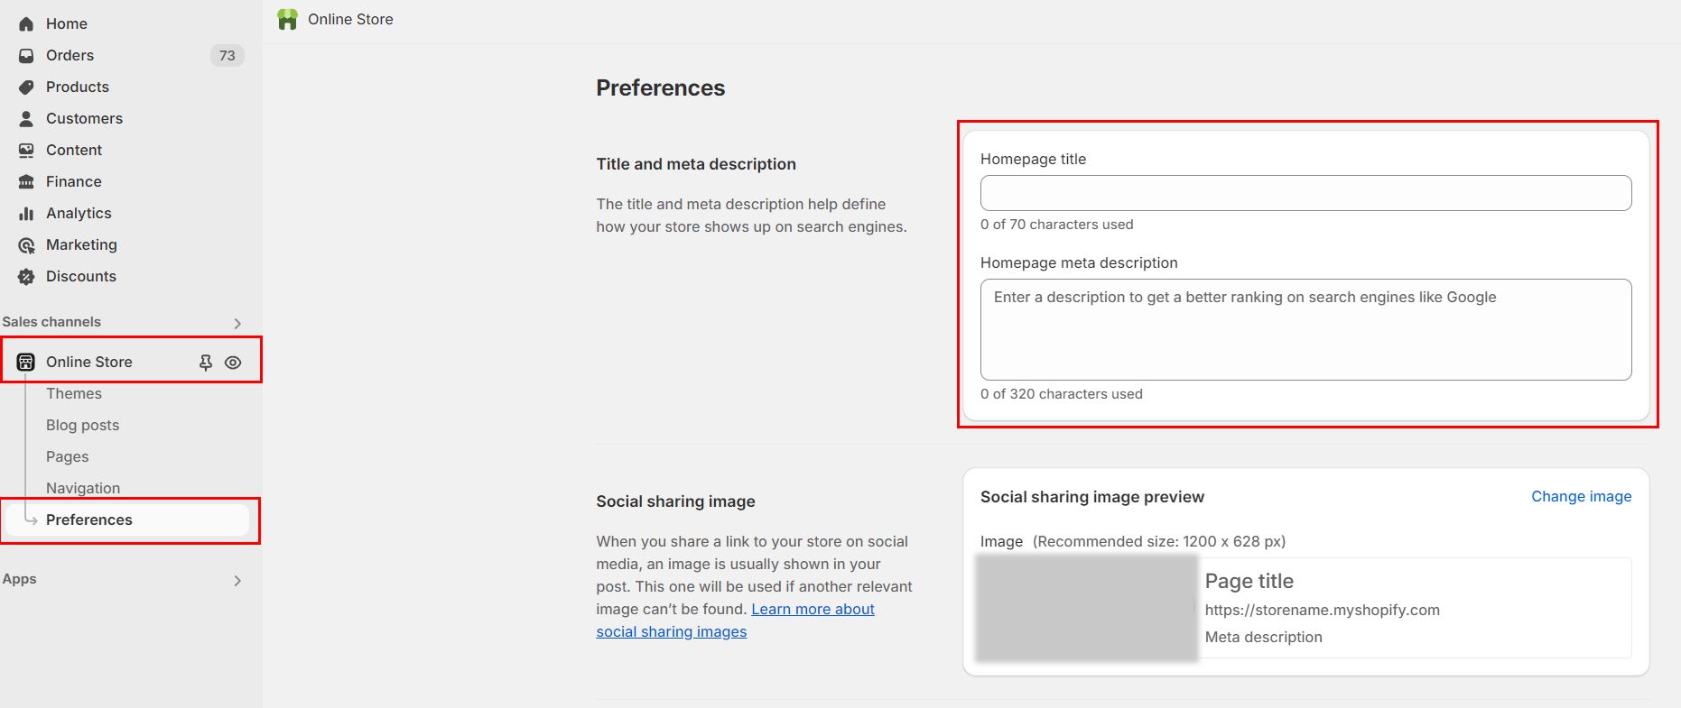Click the Home house icon

click(26, 24)
